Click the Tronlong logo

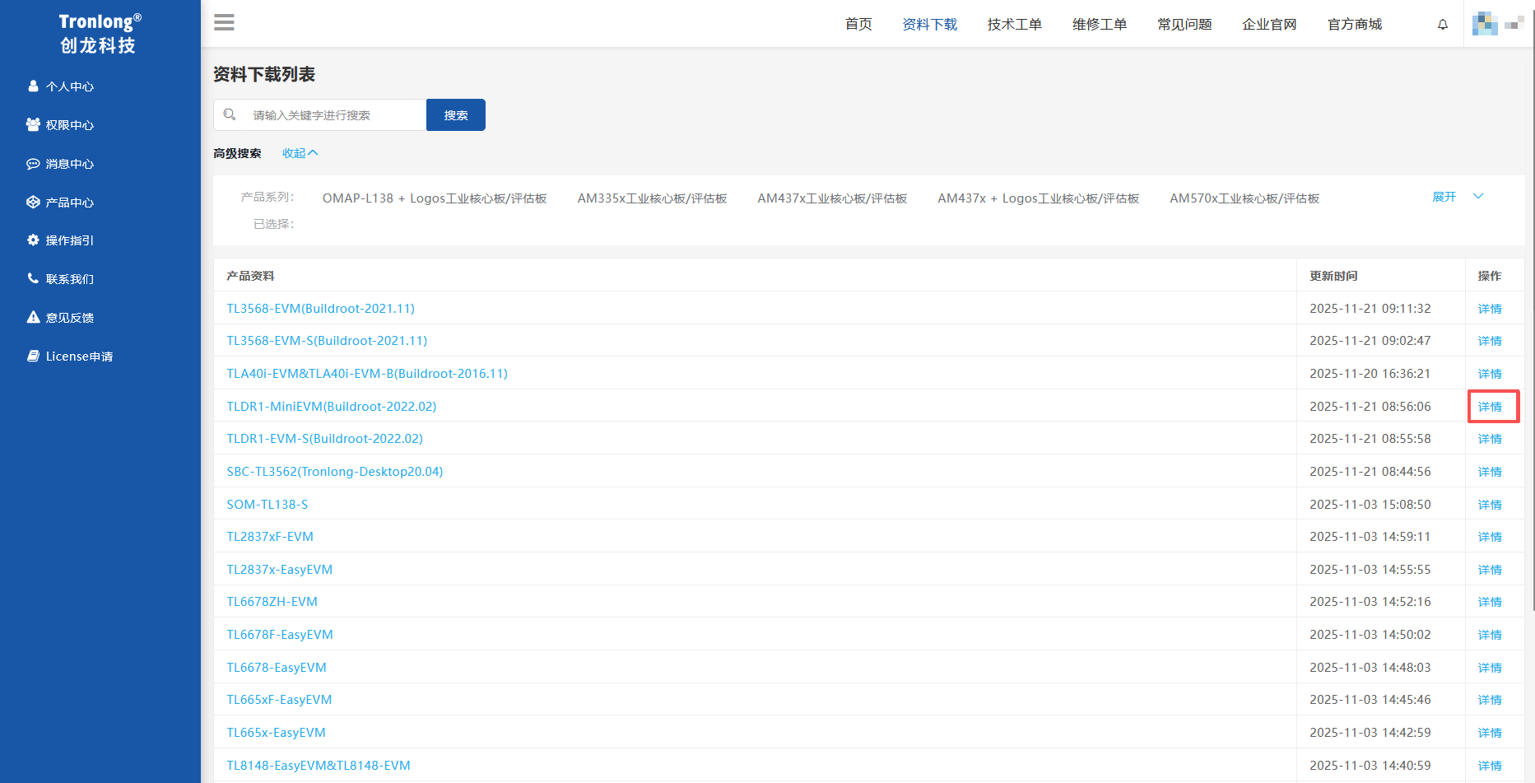click(99, 33)
